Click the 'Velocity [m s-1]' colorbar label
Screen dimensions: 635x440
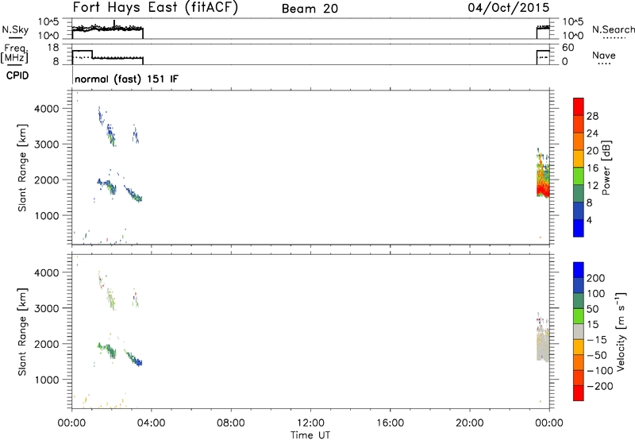pyautogui.click(x=621, y=332)
